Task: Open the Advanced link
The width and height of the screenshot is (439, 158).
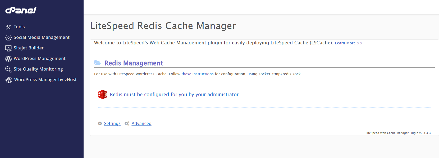Action: click(141, 123)
